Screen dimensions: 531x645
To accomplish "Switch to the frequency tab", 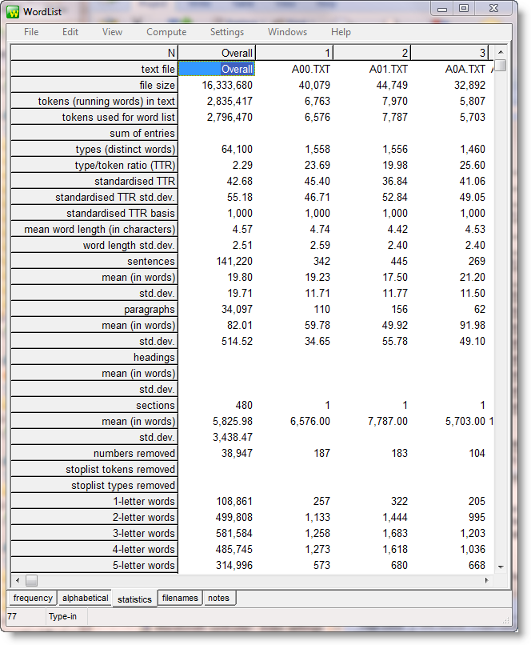I will [x=33, y=598].
